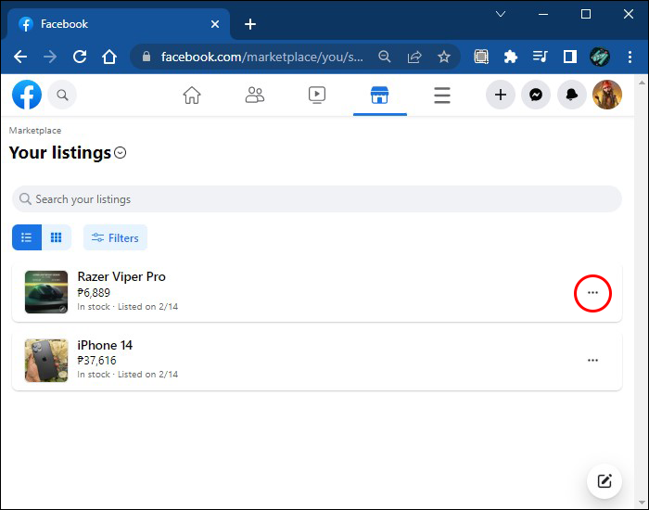Viewport: 649px width, 510px height.
Task: Open options for Razer Viper Pro
Action: (592, 293)
